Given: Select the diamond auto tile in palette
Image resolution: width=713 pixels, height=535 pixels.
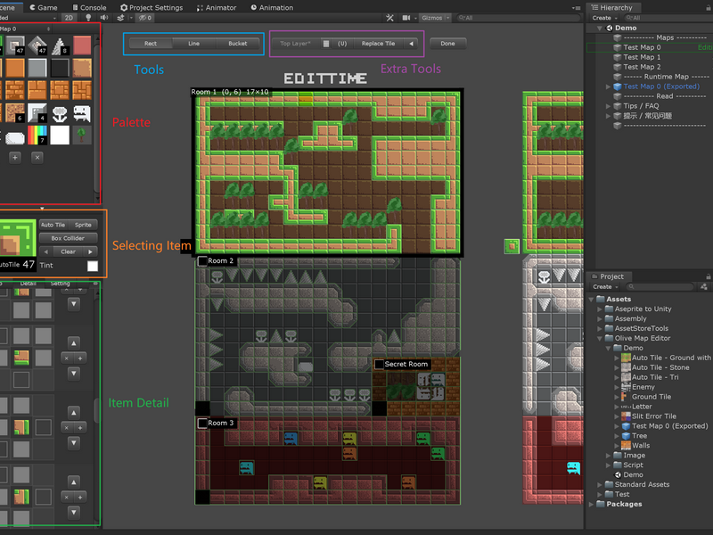Looking at the screenshot, I should click(x=37, y=45).
